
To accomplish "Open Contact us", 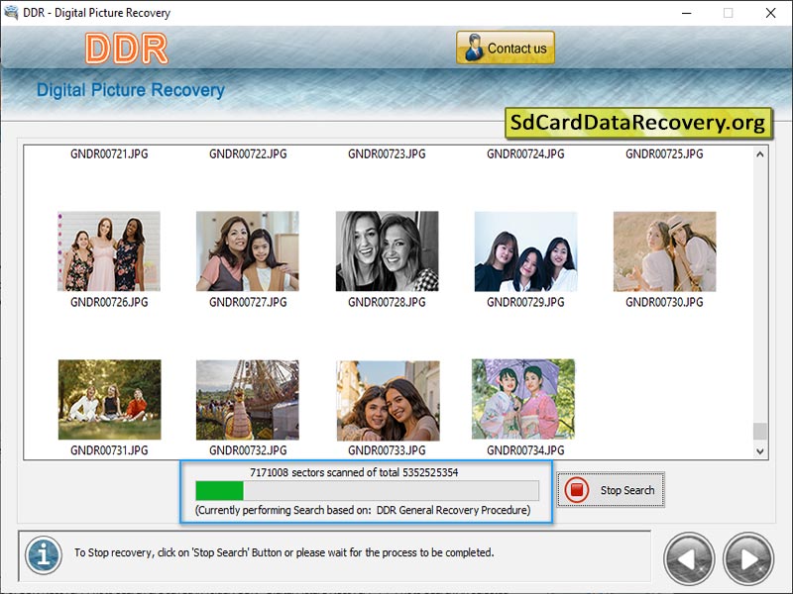I will [x=505, y=47].
